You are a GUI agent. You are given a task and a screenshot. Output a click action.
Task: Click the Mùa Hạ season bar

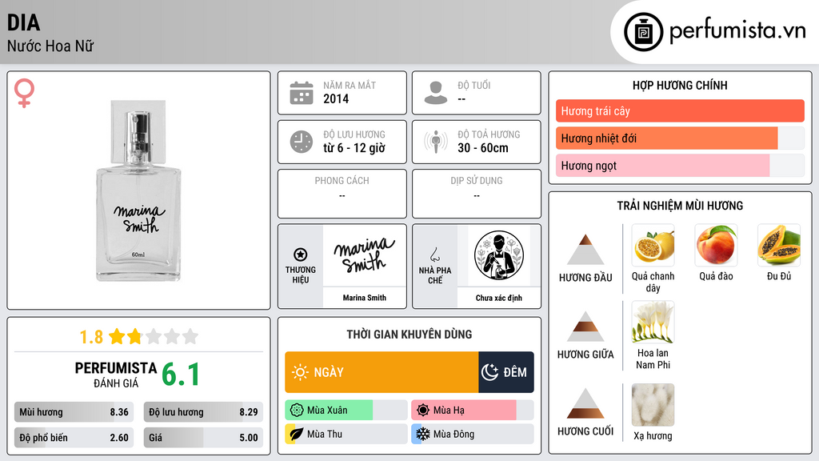(x=472, y=411)
